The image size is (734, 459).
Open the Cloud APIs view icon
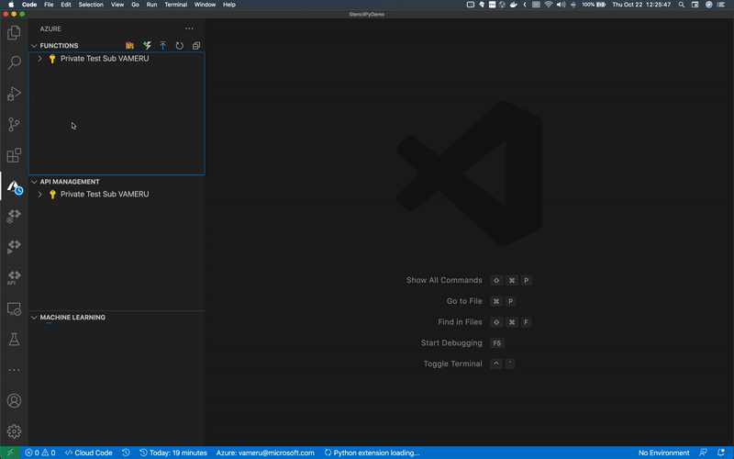coord(14,277)
